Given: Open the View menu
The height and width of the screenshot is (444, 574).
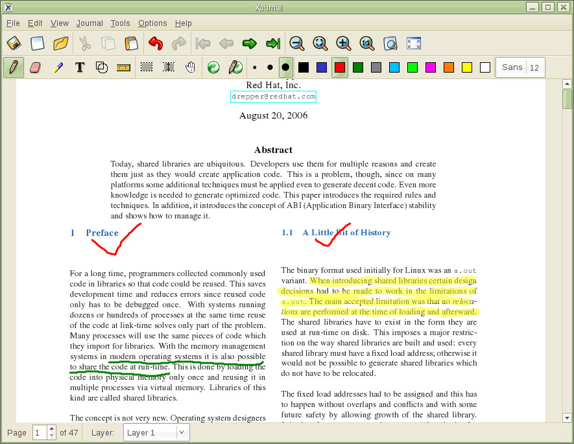Looking at the screenshot, I should (x=60, y=23).
